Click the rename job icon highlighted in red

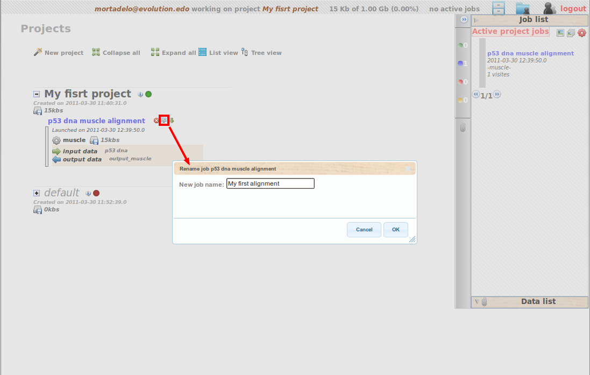pos(164,121)
